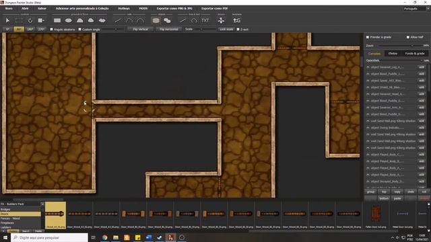This screenshot has height=242, width=431.
Task: Click the group button
Action: point(370,192)
